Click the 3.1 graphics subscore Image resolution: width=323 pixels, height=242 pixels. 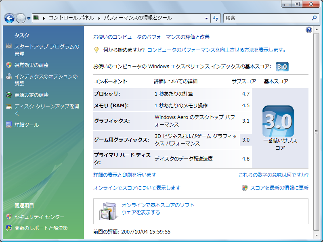point(245,121)
